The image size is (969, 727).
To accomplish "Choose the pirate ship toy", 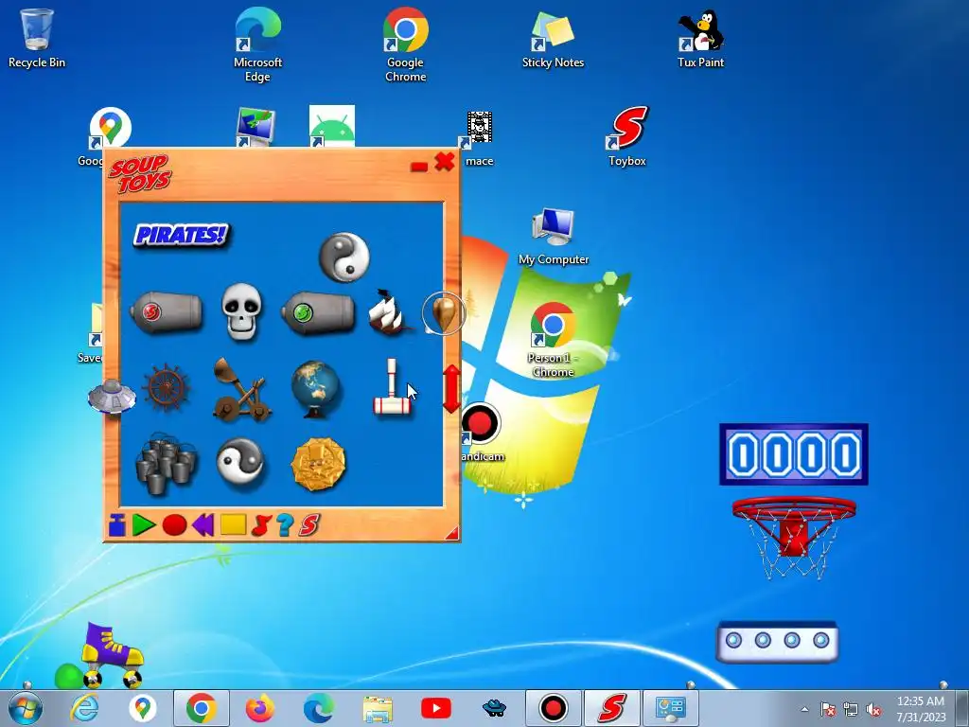I will coord(389,312).
